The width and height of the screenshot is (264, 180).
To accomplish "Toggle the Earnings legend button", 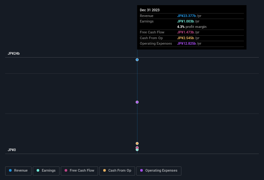I will tap(46, 171).
